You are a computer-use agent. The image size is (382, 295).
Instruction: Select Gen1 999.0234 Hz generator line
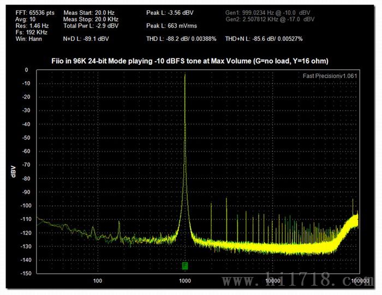[x=268, y=13]
